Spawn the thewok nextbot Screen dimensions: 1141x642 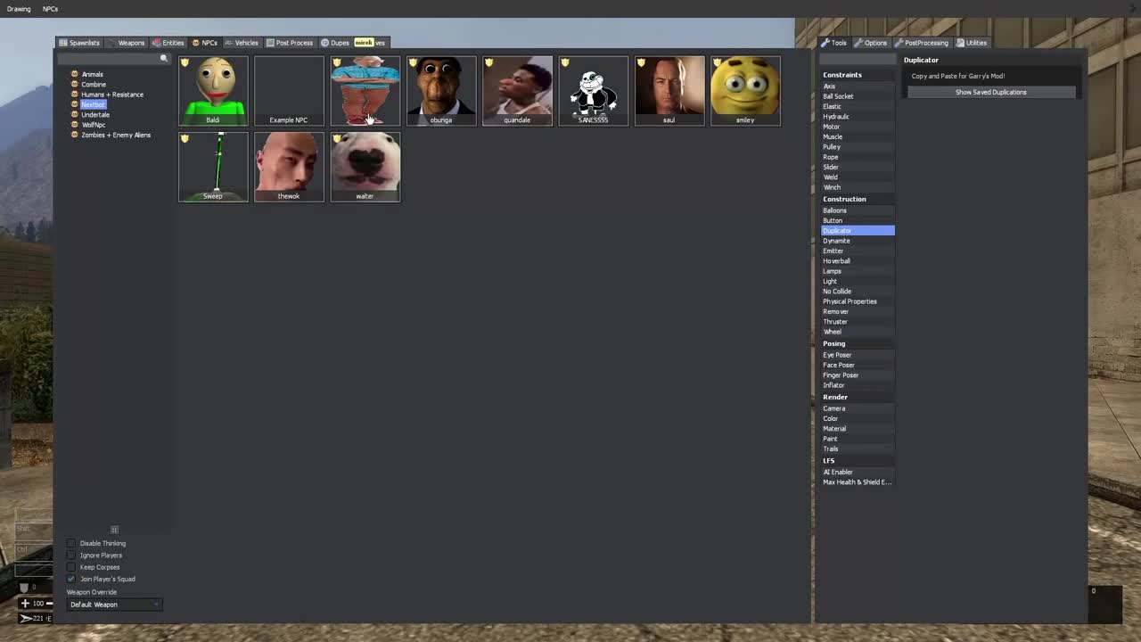tap(289, 167)
